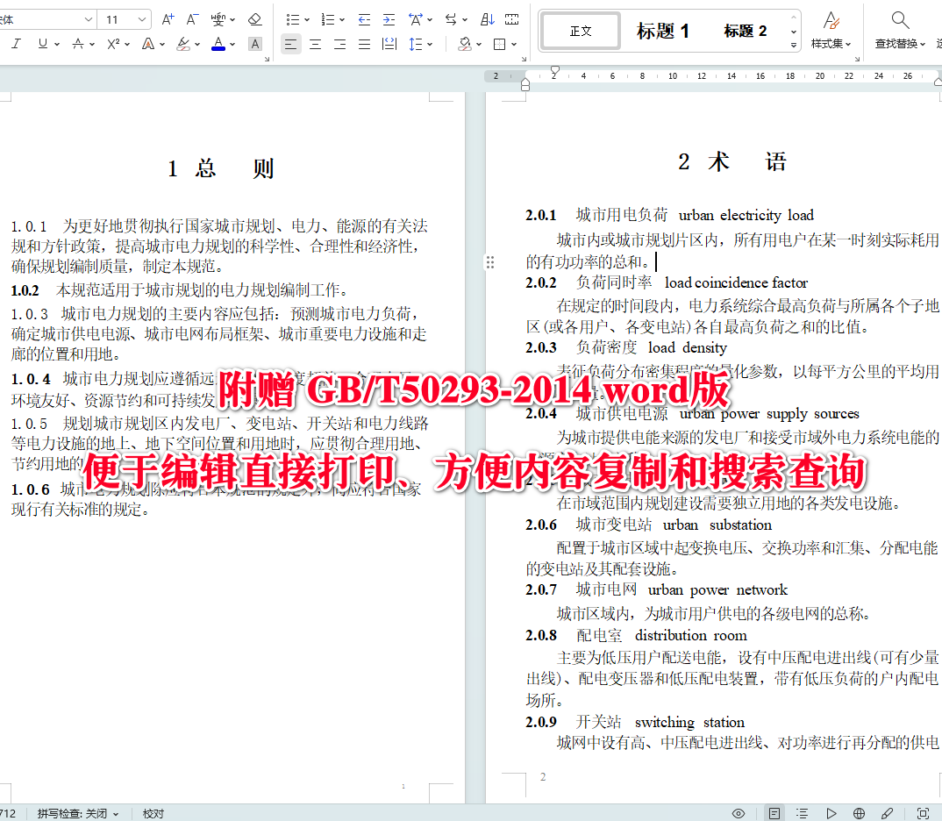
Task: Select the 正文 style entry
Action: (x=580, y=30)
